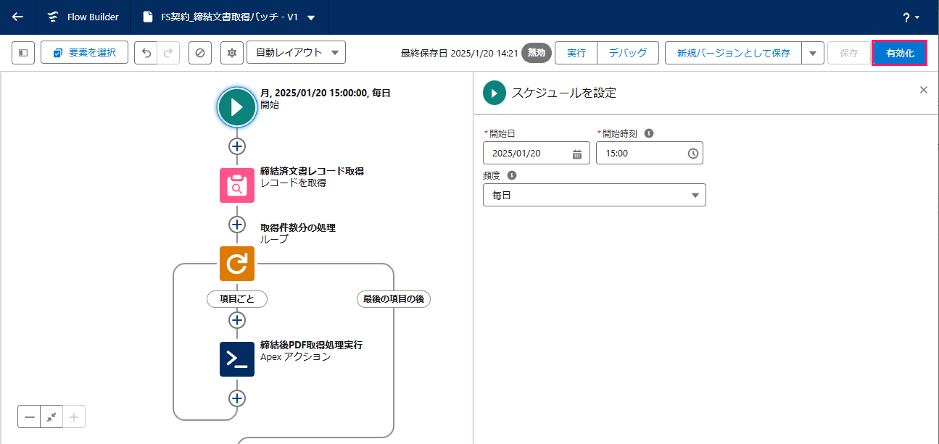Open the help question mark menu
The height and width of the screenshot is (444, 939).
pyautogui.click(x=911, y=17)
